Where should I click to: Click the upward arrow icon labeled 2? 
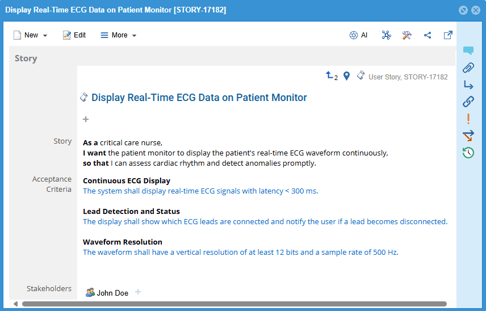(331, 75)
